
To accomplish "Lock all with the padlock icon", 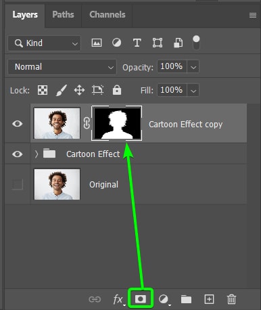I will click(117, 90).
